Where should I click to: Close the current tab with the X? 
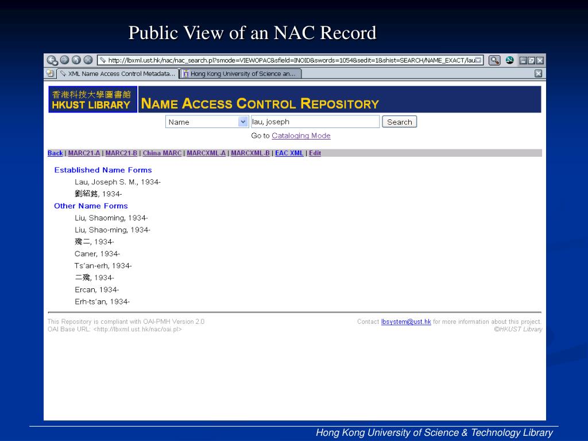[538, 73]
